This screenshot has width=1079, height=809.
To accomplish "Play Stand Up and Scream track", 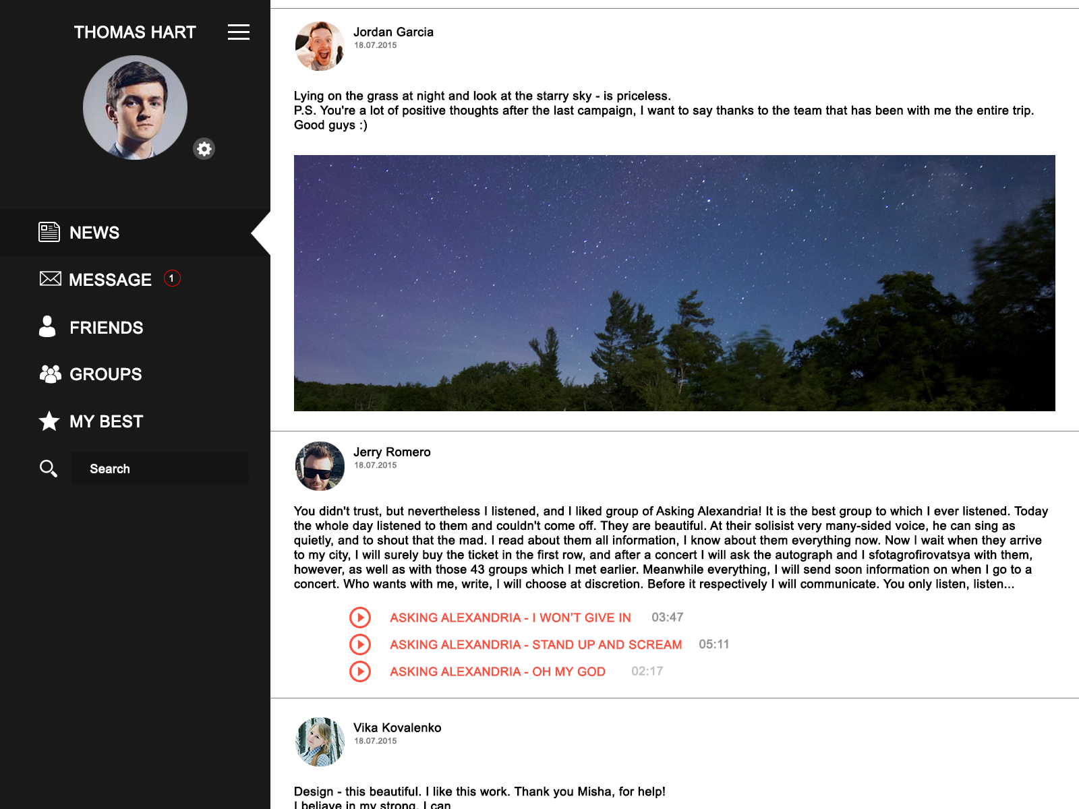I will pyautogui.click(x=360, y=645).
